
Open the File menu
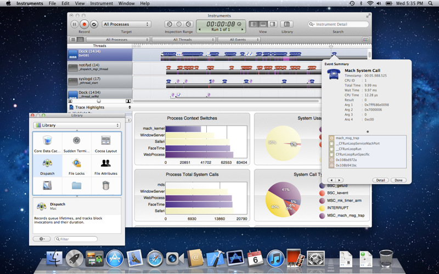pyautogui.click(x=52, y=3)
